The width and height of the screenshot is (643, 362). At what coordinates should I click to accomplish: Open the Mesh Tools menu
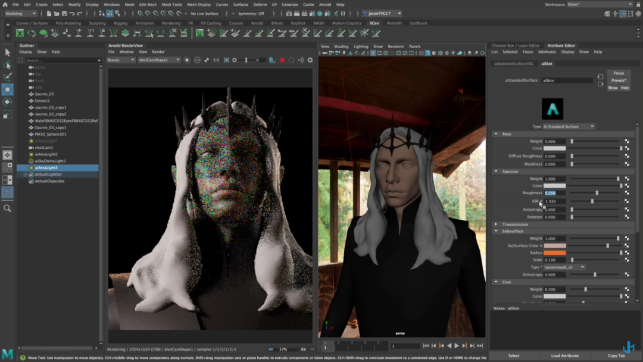tap(172, 5)
